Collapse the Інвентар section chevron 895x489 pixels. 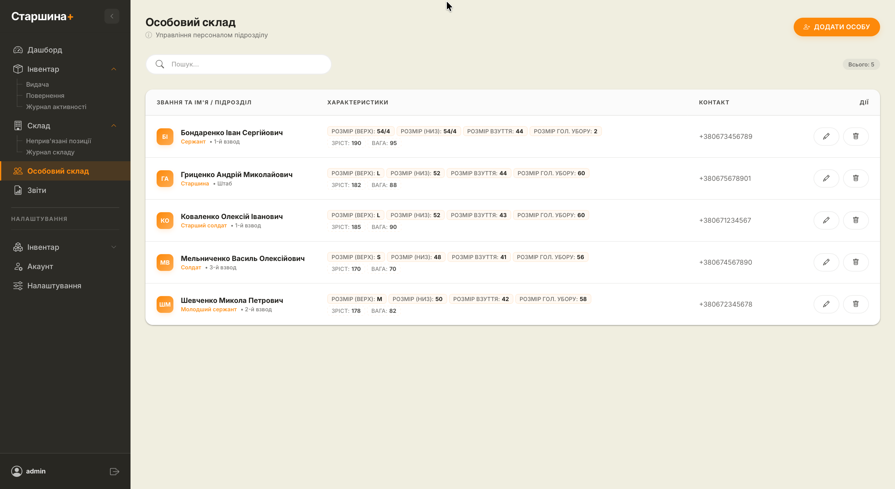click(114, 69)
